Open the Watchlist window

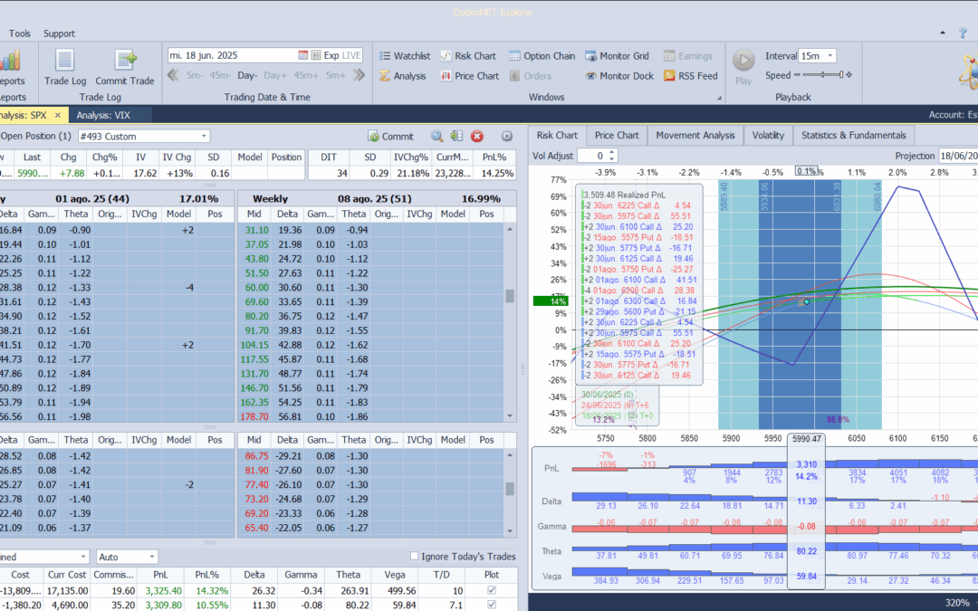click(x=405, y=55)
